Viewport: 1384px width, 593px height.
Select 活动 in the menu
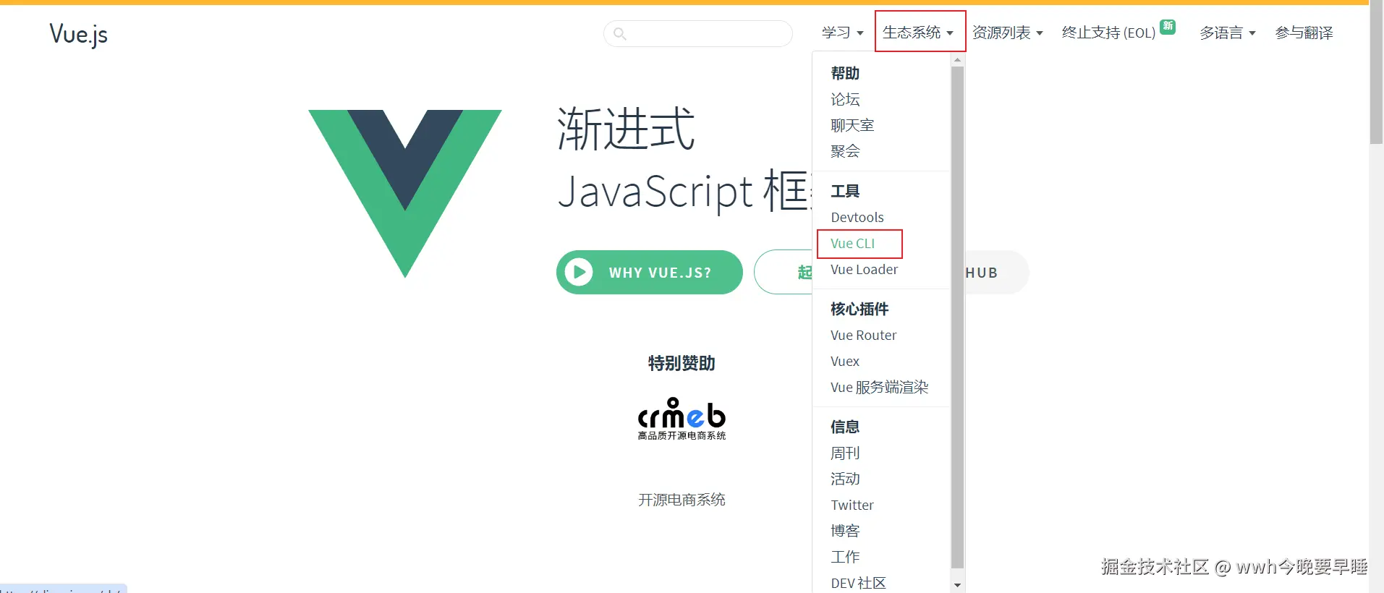point(845,479)
